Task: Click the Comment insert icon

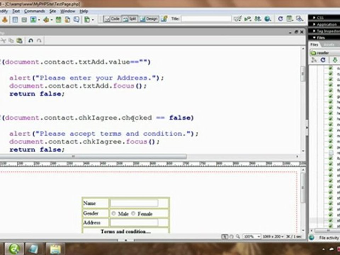Action: pyautogui.click(x=76, y=20)
